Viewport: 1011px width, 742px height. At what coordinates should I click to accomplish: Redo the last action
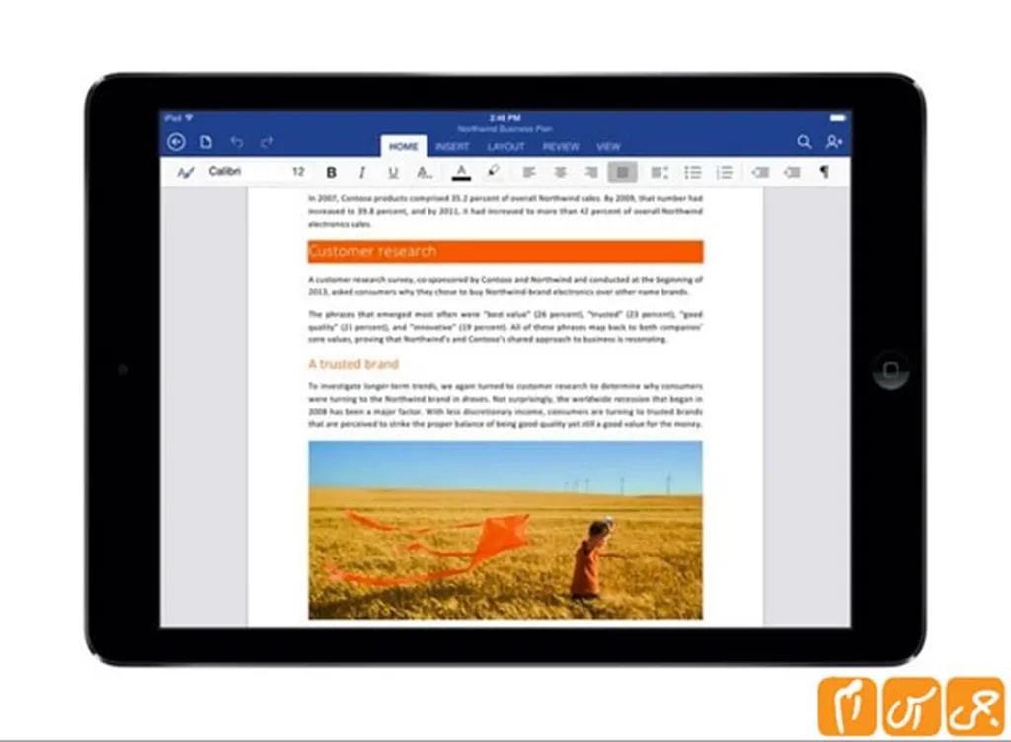pos(267,142)
